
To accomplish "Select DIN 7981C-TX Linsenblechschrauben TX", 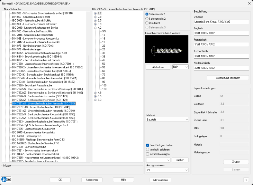I will pyautogui.click(x=41, y=107).
